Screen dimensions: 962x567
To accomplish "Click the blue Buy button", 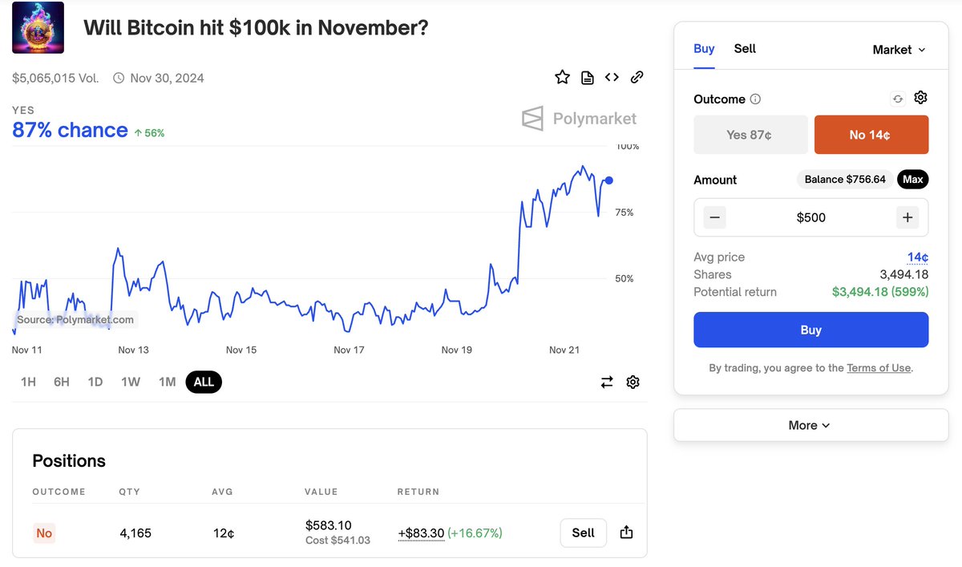I will (811, 330).
